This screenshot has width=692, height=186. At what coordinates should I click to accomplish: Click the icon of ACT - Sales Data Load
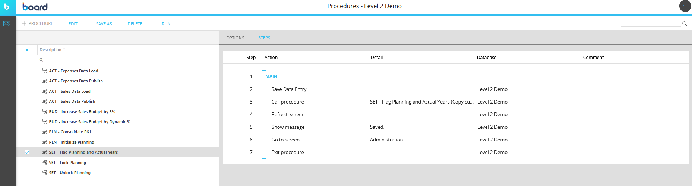tap(44, 91)
